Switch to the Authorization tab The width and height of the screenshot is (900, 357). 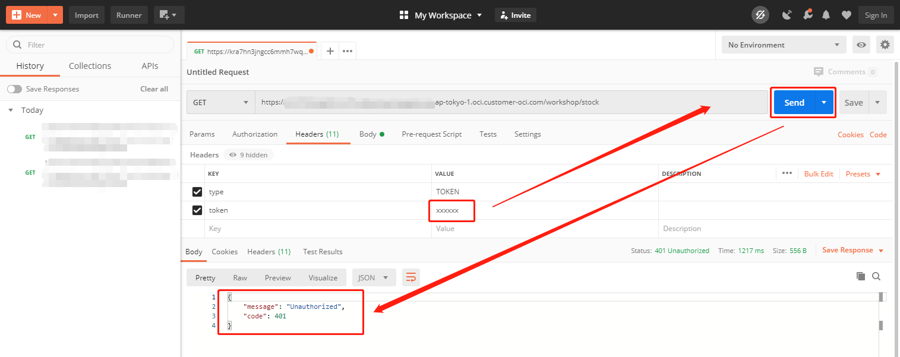pyautogui.click(x=255, y=134)
